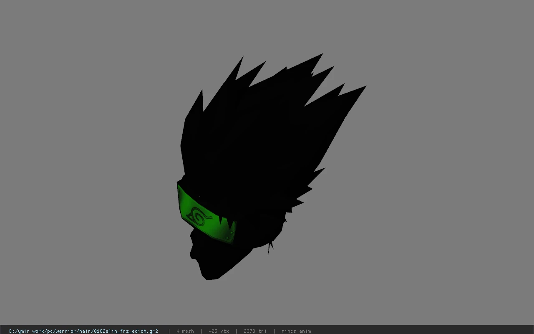Click the "2373 tri" triangle count
This screenshot has width=534, height=334.
[255, 331]
